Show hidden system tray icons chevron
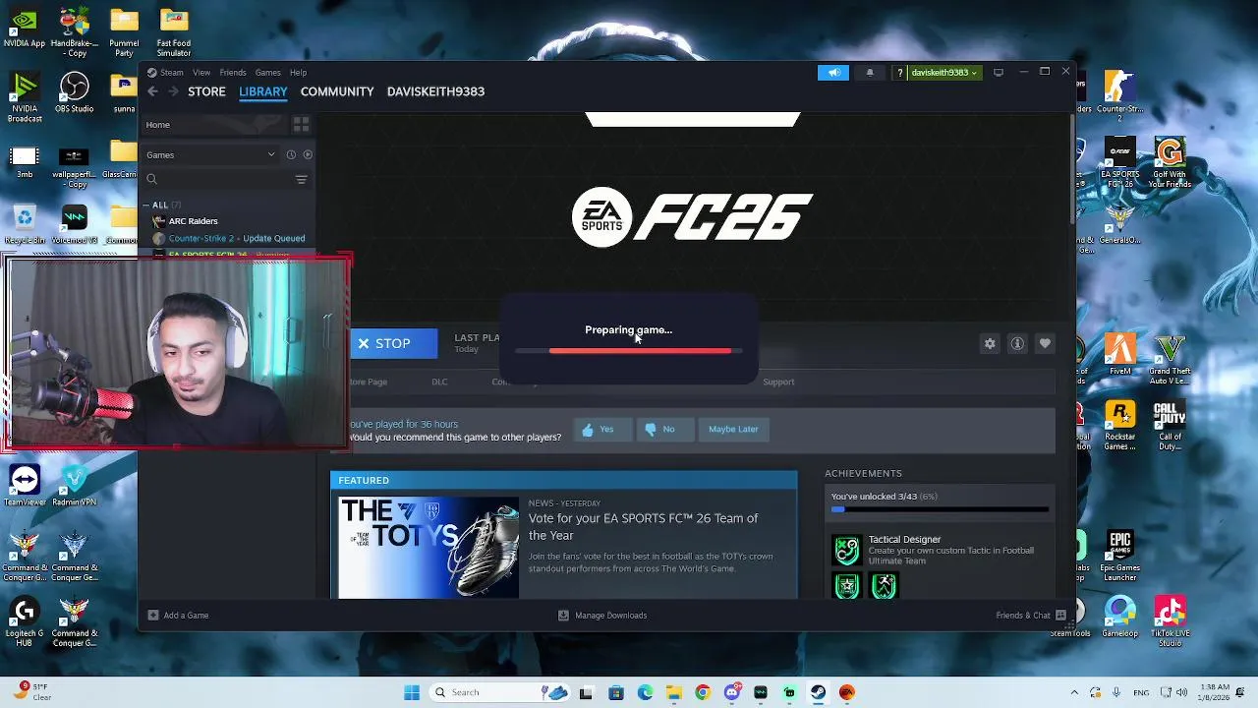1258x708 pixels. [1074, 692]
